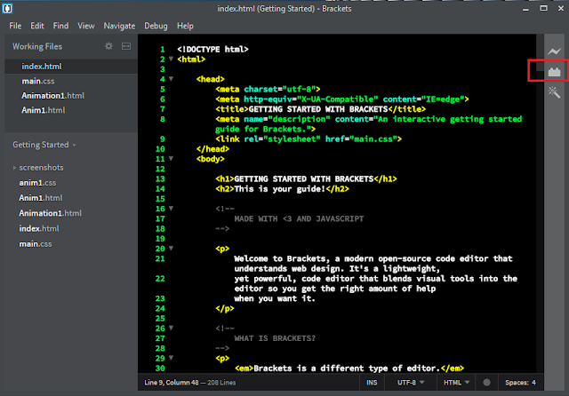Open the View menu
569x396 pixels.
coord(86,26)
